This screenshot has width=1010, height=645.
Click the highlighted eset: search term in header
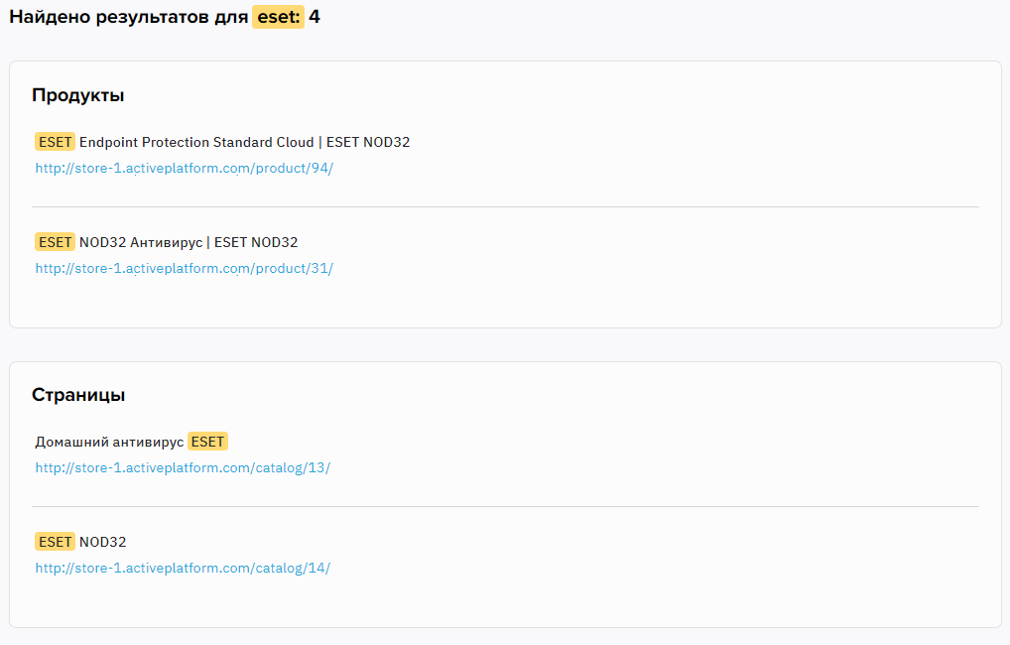(x=278, y=17)
